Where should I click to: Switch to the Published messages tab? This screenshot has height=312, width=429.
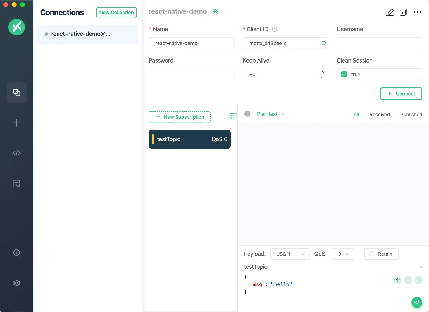pos(411,114)
